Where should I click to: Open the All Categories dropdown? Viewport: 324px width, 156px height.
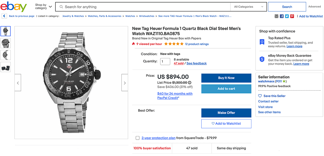[248, 7]
